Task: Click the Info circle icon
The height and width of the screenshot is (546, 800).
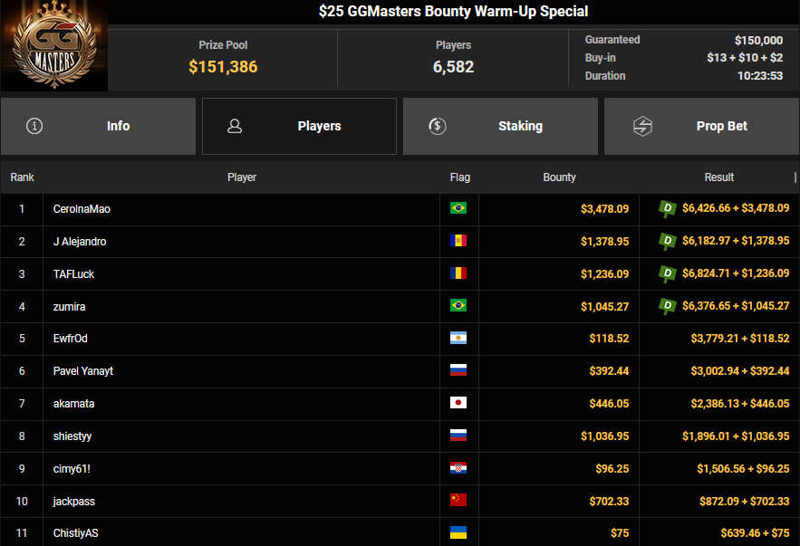Action: [x=34, y=127]
